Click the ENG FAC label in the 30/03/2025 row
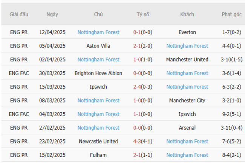 pos(19,73)
